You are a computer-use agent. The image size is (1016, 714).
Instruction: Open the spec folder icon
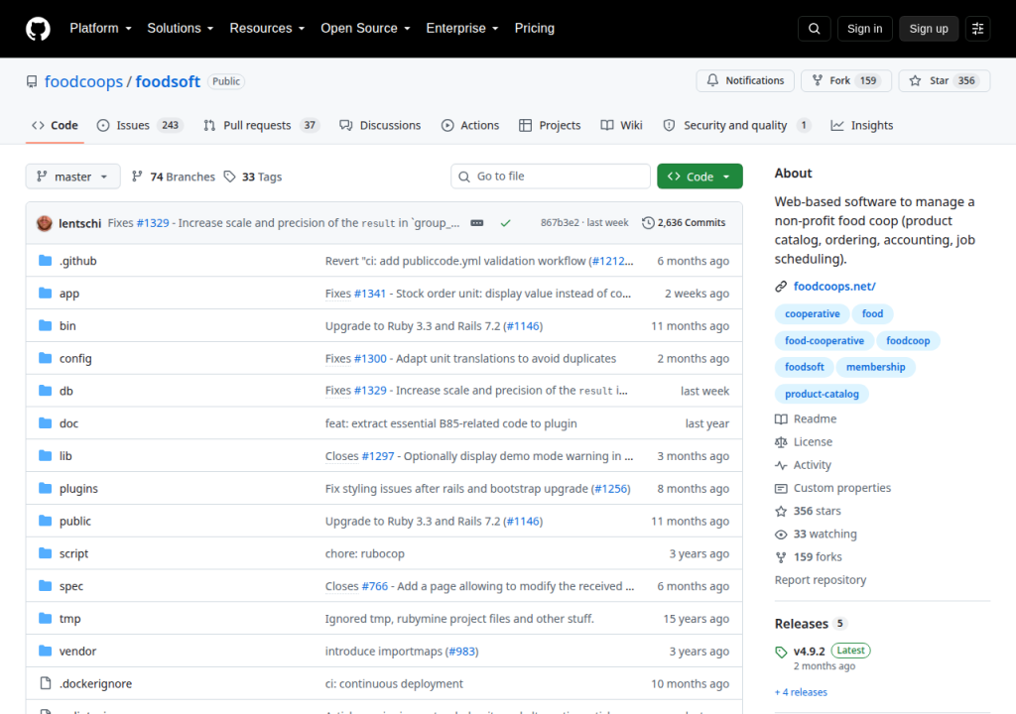tap(46, 586)
